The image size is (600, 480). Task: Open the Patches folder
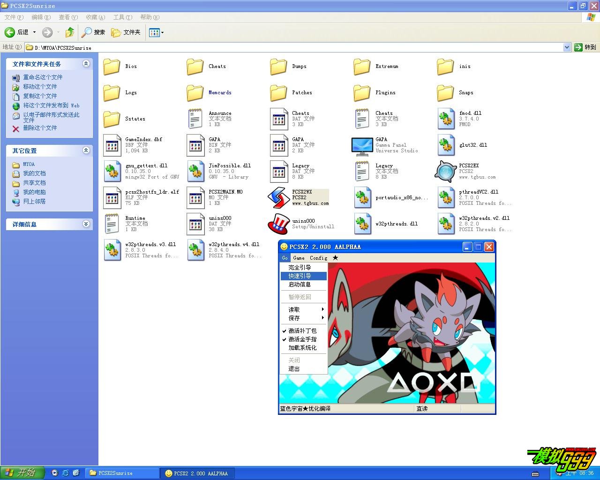coord(278,92)
